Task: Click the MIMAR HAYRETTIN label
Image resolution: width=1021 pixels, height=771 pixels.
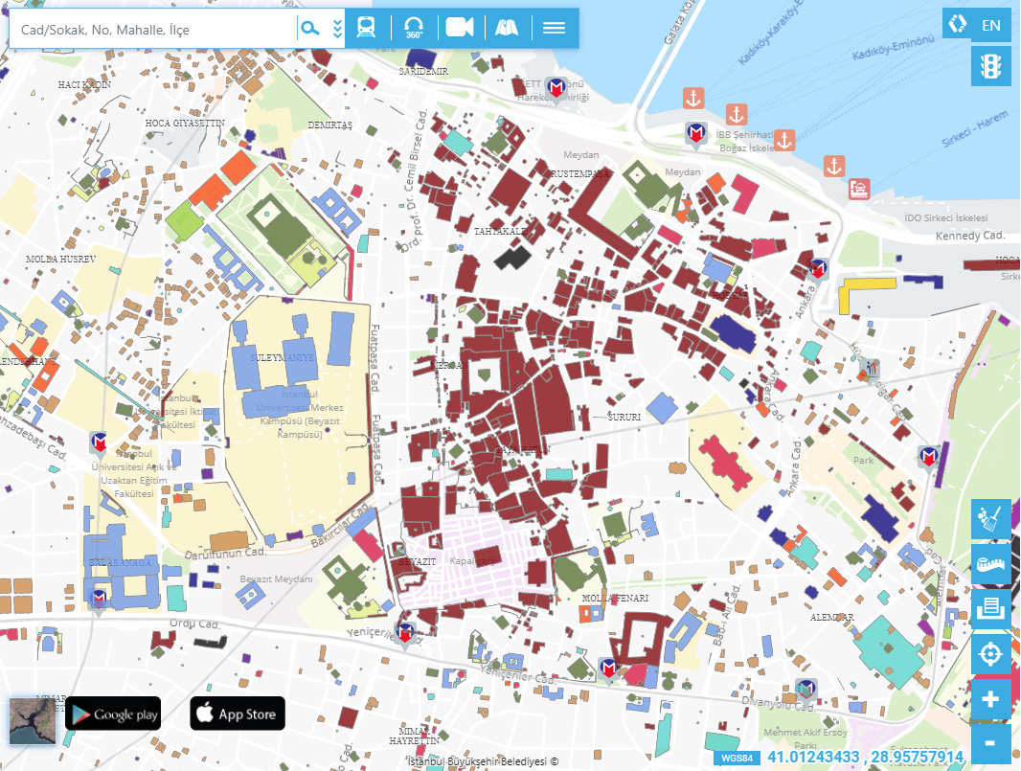Action: click(415, 736)
